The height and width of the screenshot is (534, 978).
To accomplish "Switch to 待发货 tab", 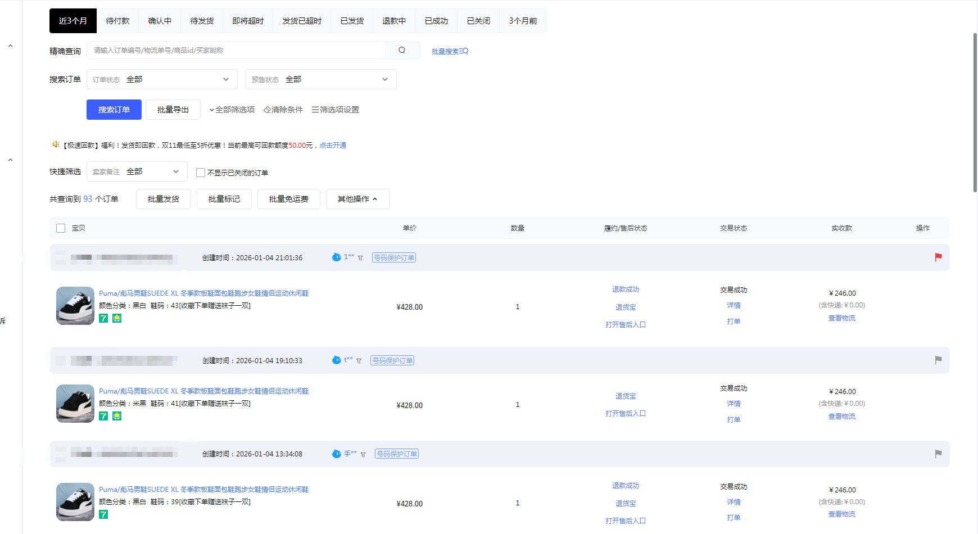I will click(202, 21).
